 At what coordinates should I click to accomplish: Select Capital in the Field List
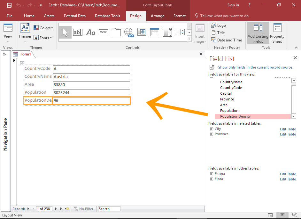coord(226,93)
